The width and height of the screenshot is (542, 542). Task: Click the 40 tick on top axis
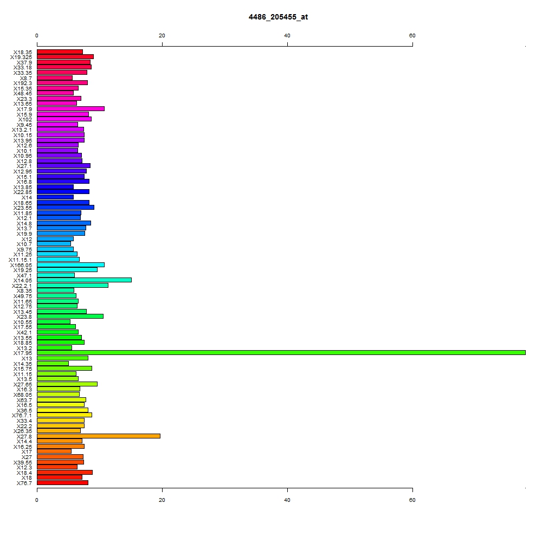click(x=287, y=36)
